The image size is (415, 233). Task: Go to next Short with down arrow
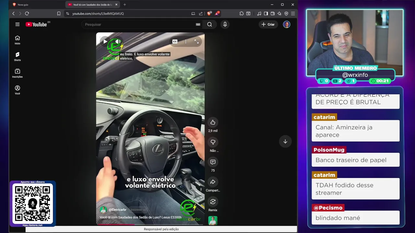[x=285, y=141]
